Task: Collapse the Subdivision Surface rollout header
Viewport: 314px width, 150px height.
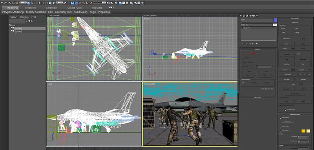Action: (295, 114)
